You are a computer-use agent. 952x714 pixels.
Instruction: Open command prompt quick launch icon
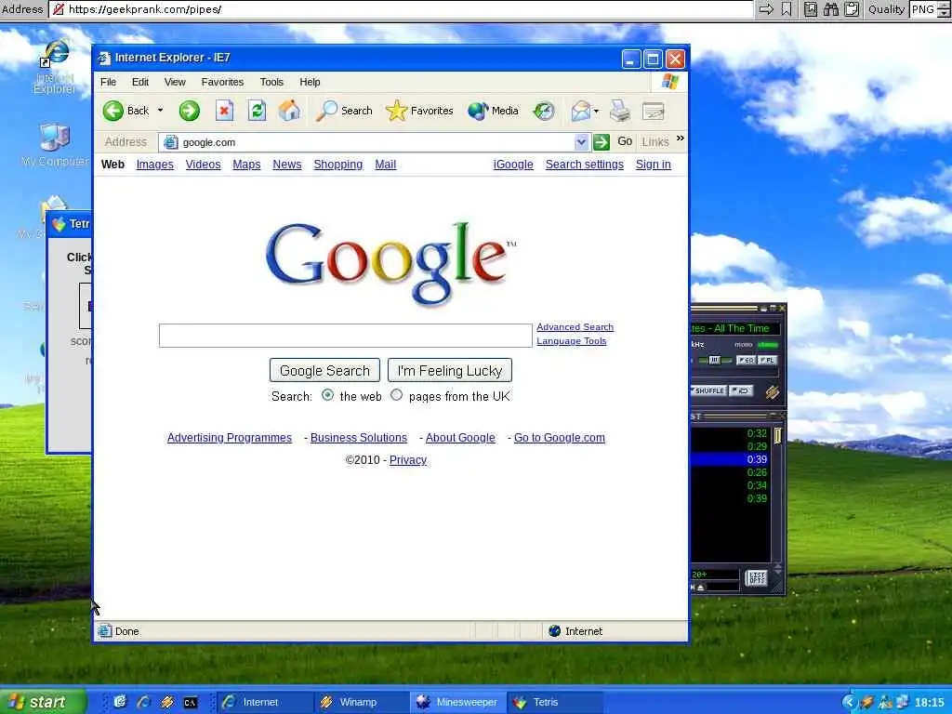click(190, 703)
